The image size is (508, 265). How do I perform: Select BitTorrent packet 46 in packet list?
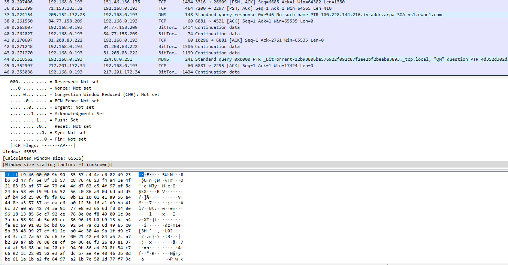pos(150,72)
